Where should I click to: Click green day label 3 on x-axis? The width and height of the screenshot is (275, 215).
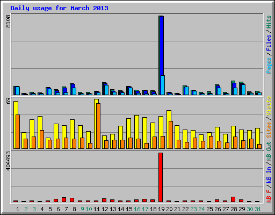[x=34, y=209]
